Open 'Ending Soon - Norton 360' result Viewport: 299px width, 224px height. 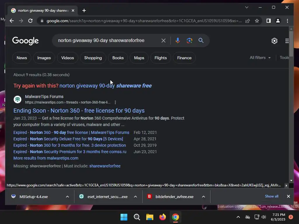[x=79, y=111]
